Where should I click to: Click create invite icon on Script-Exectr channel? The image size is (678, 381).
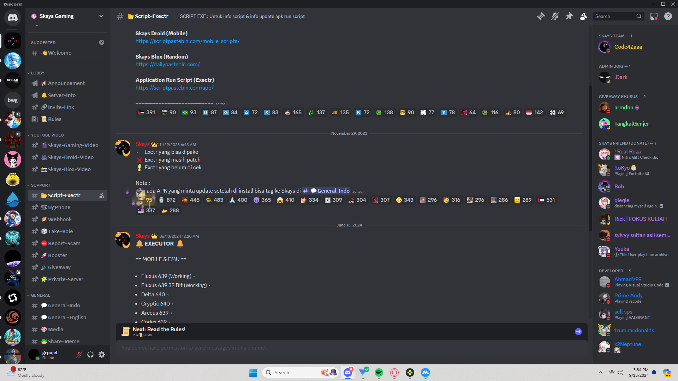pyautogui.click(x=102, y=195)
